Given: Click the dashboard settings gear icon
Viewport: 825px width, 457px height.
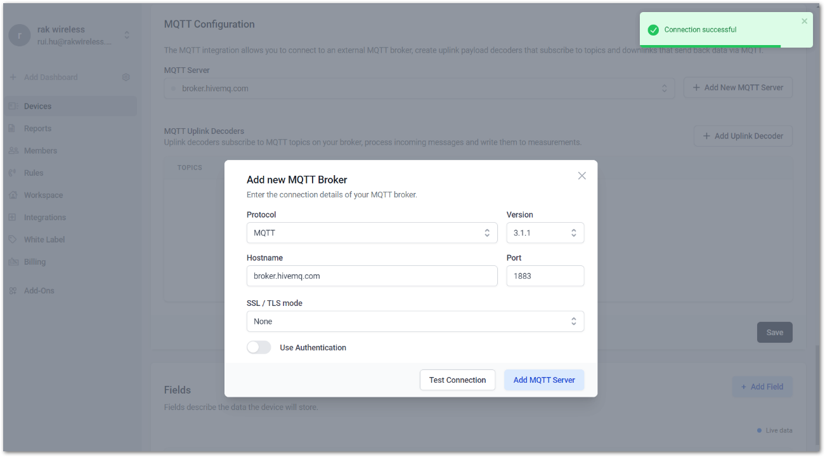Looking at the screenshot, I should pyautogui.click(x=126, y=77).
